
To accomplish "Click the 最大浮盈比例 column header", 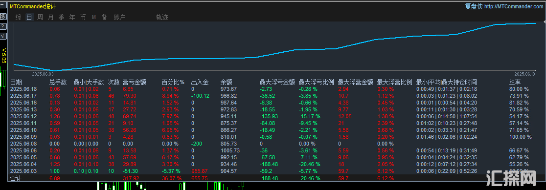I will (395, 83).
